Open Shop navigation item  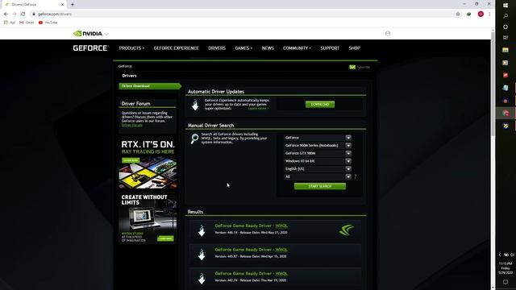click(x=355, y=48)
